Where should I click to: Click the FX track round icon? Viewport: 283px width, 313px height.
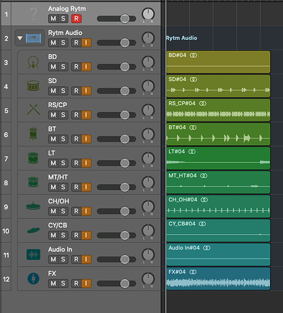33,279
